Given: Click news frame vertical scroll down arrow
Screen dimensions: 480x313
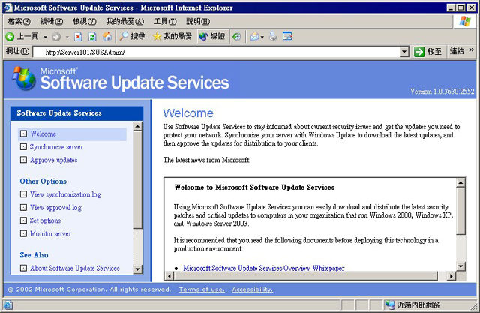Looking at the screenshot, I should [x=460, y=266].
